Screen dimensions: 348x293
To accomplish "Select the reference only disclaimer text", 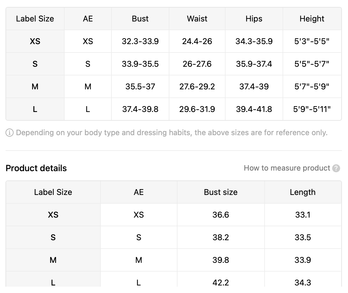I will point(172,133).
